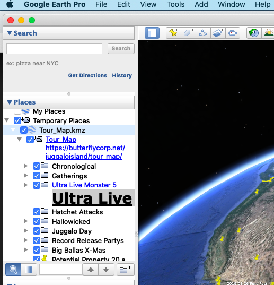Click the search text input field
This screenshot has width=274, height=285.
coord(54,48)
